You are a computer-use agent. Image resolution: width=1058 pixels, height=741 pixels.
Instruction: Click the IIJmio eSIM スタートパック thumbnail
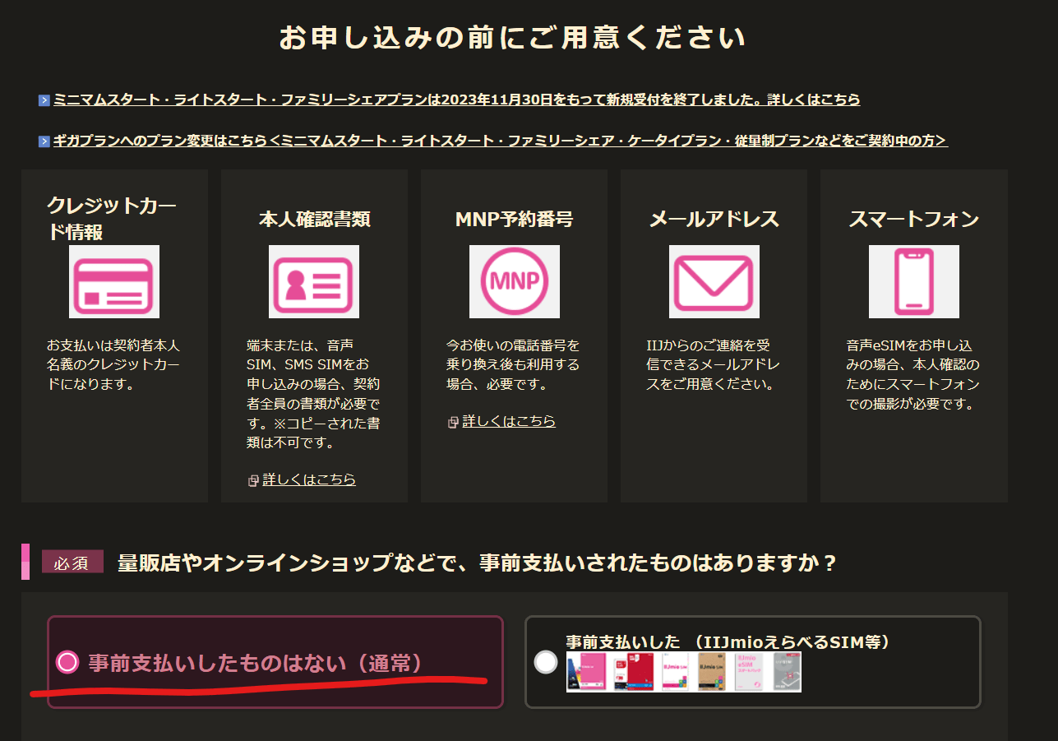[x=748, y=672]
